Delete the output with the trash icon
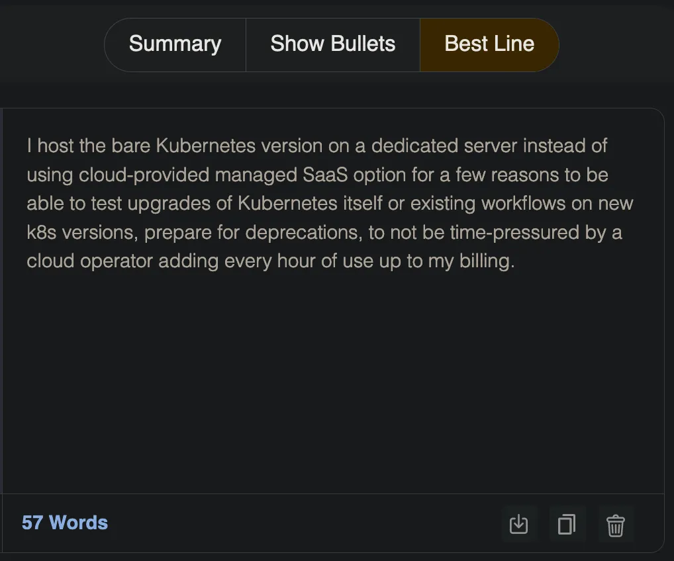Screen dimensions: 674x561 [x=616, y=524]
